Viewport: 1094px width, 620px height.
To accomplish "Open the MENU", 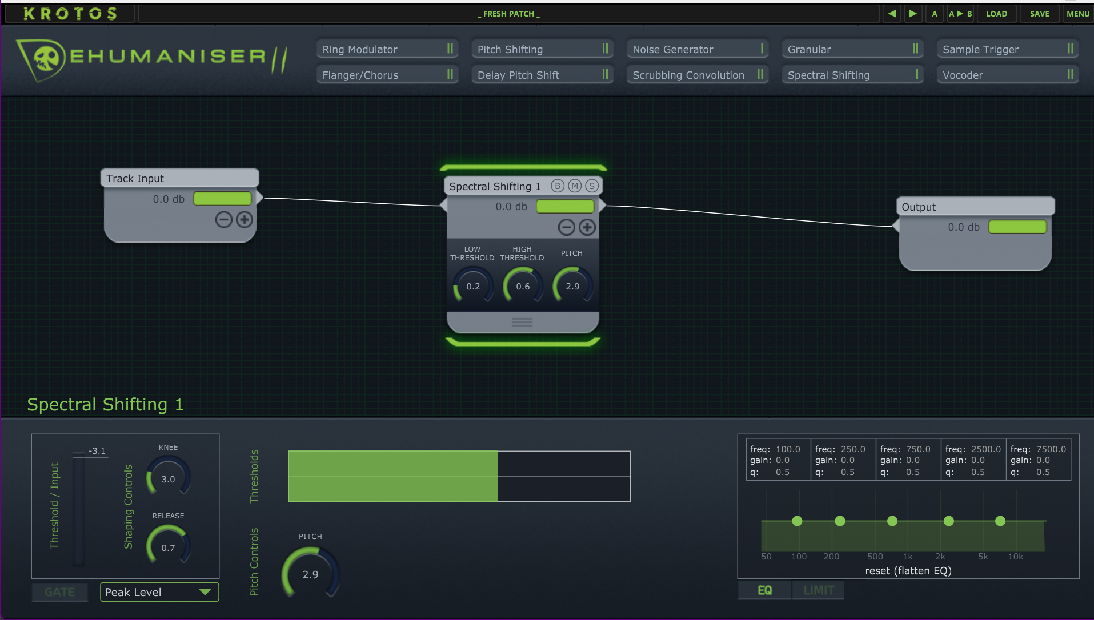I will click(1077, 14).
